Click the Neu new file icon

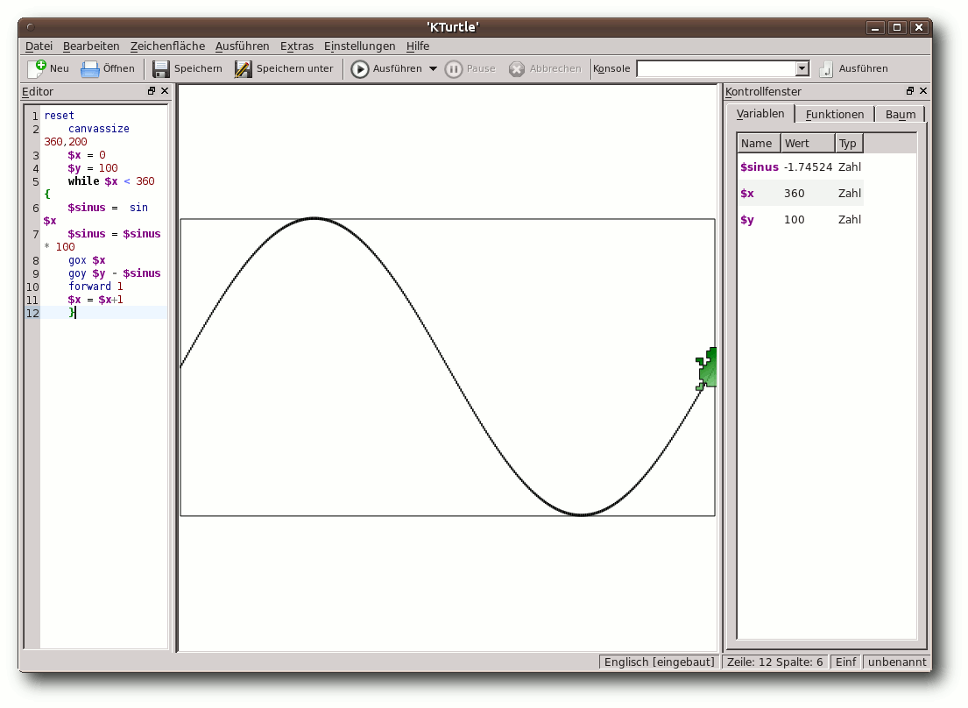tap(37, 68)
